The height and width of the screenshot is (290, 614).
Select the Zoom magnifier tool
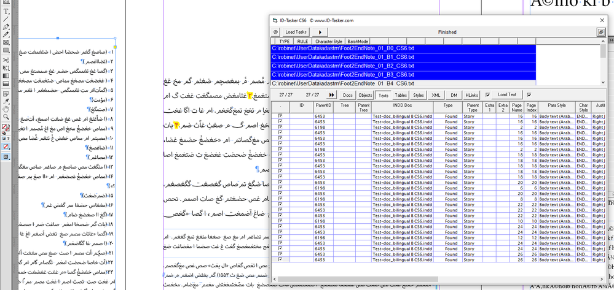6,116
